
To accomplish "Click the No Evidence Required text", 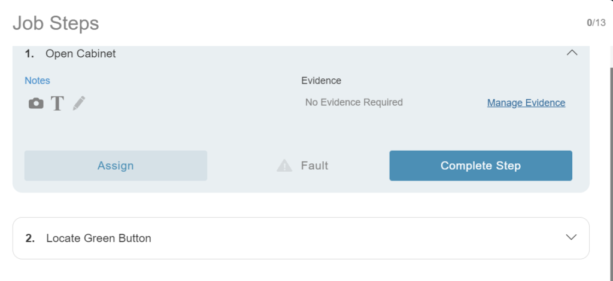I will pyautogui.click(x=354, y=102).
